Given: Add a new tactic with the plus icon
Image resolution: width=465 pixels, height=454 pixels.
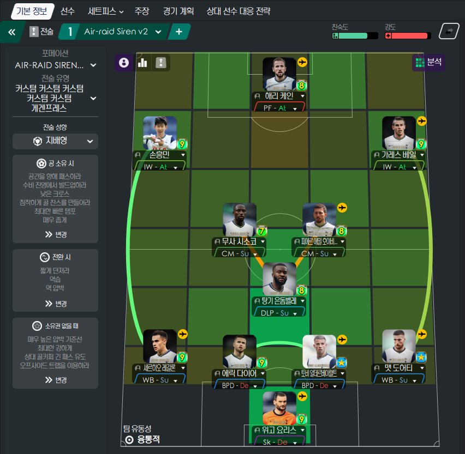Looking at the screenshot, I should pyautogui.click(x=179, y=32).
